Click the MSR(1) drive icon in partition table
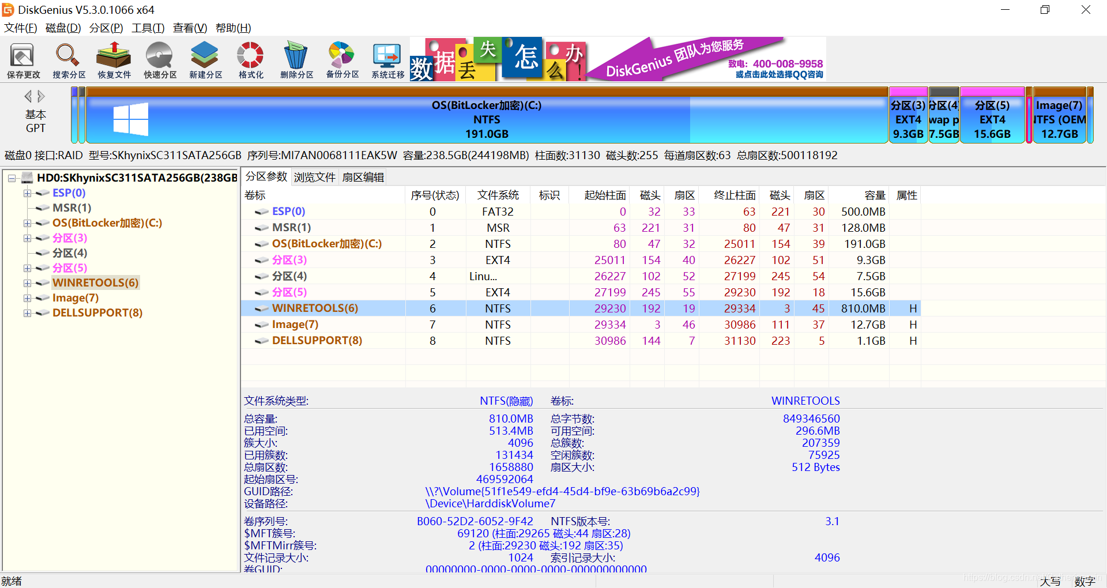Image resolution: width=1107 pixels, height=588 pixels. click(262, 228)
